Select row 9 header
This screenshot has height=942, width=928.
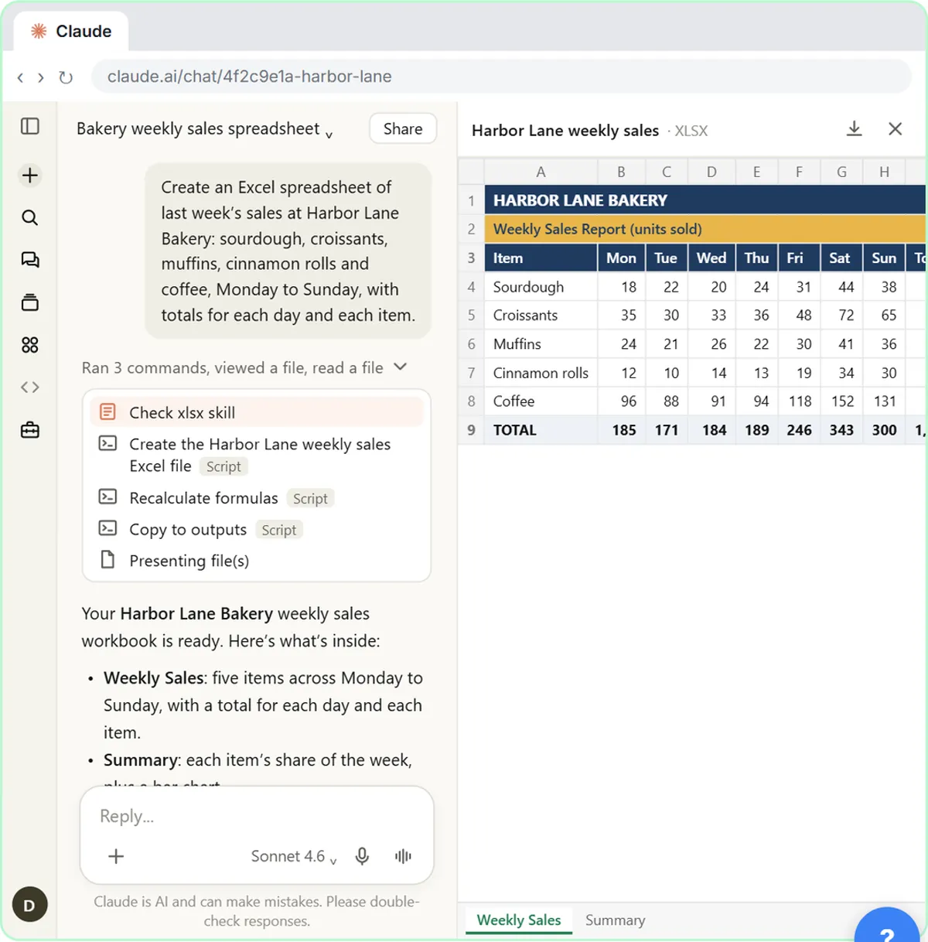471,430
